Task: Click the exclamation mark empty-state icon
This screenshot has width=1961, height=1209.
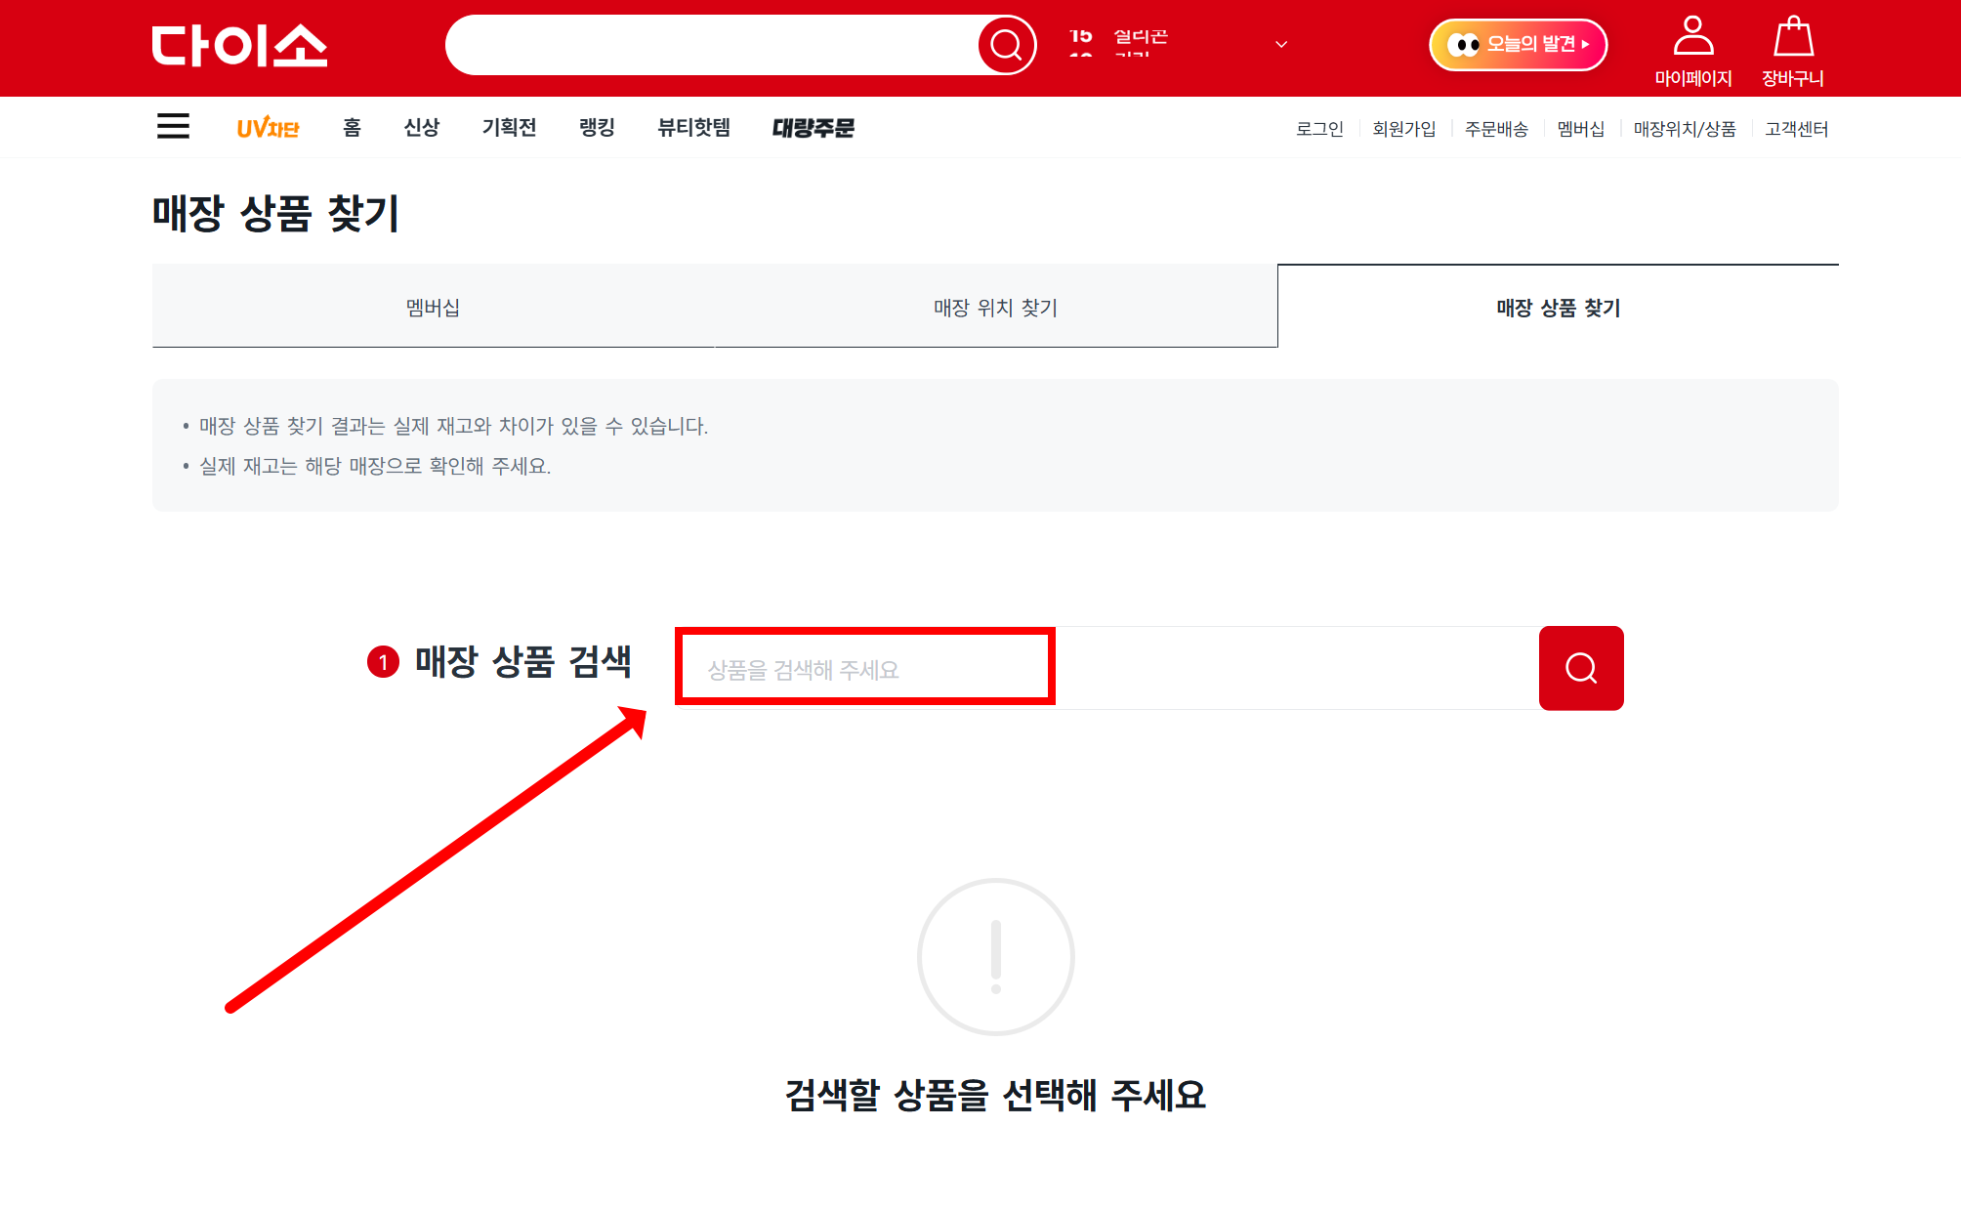Action: [995, 957]
